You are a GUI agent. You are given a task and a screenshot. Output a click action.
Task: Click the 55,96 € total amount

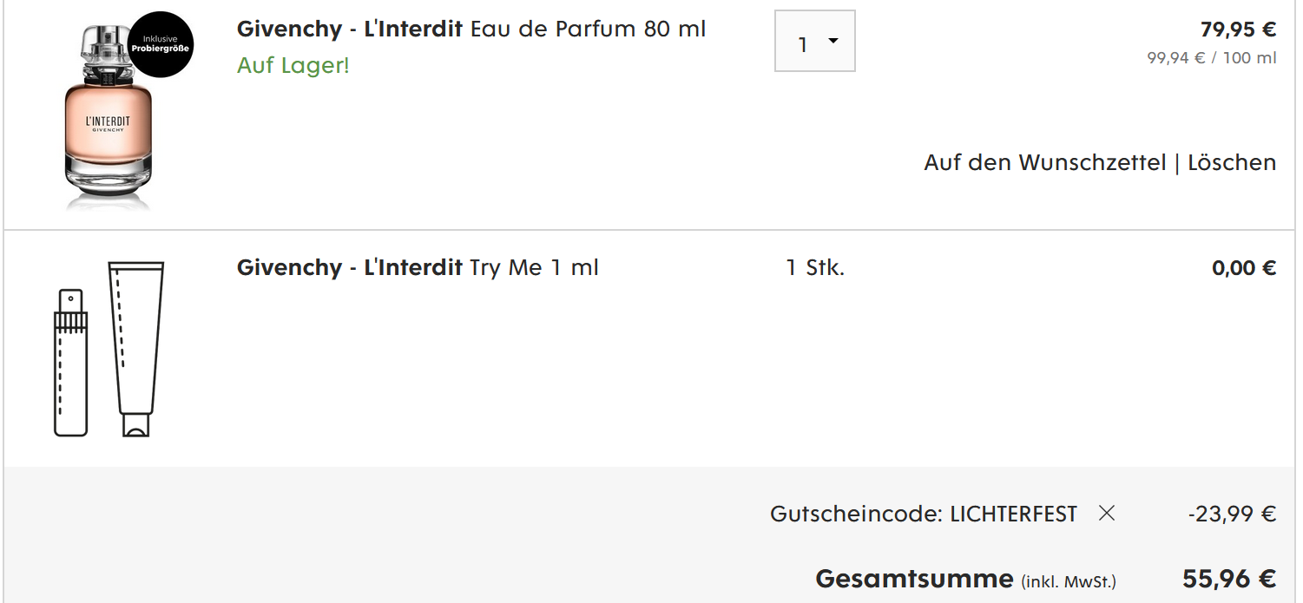tap(1228, 579)
